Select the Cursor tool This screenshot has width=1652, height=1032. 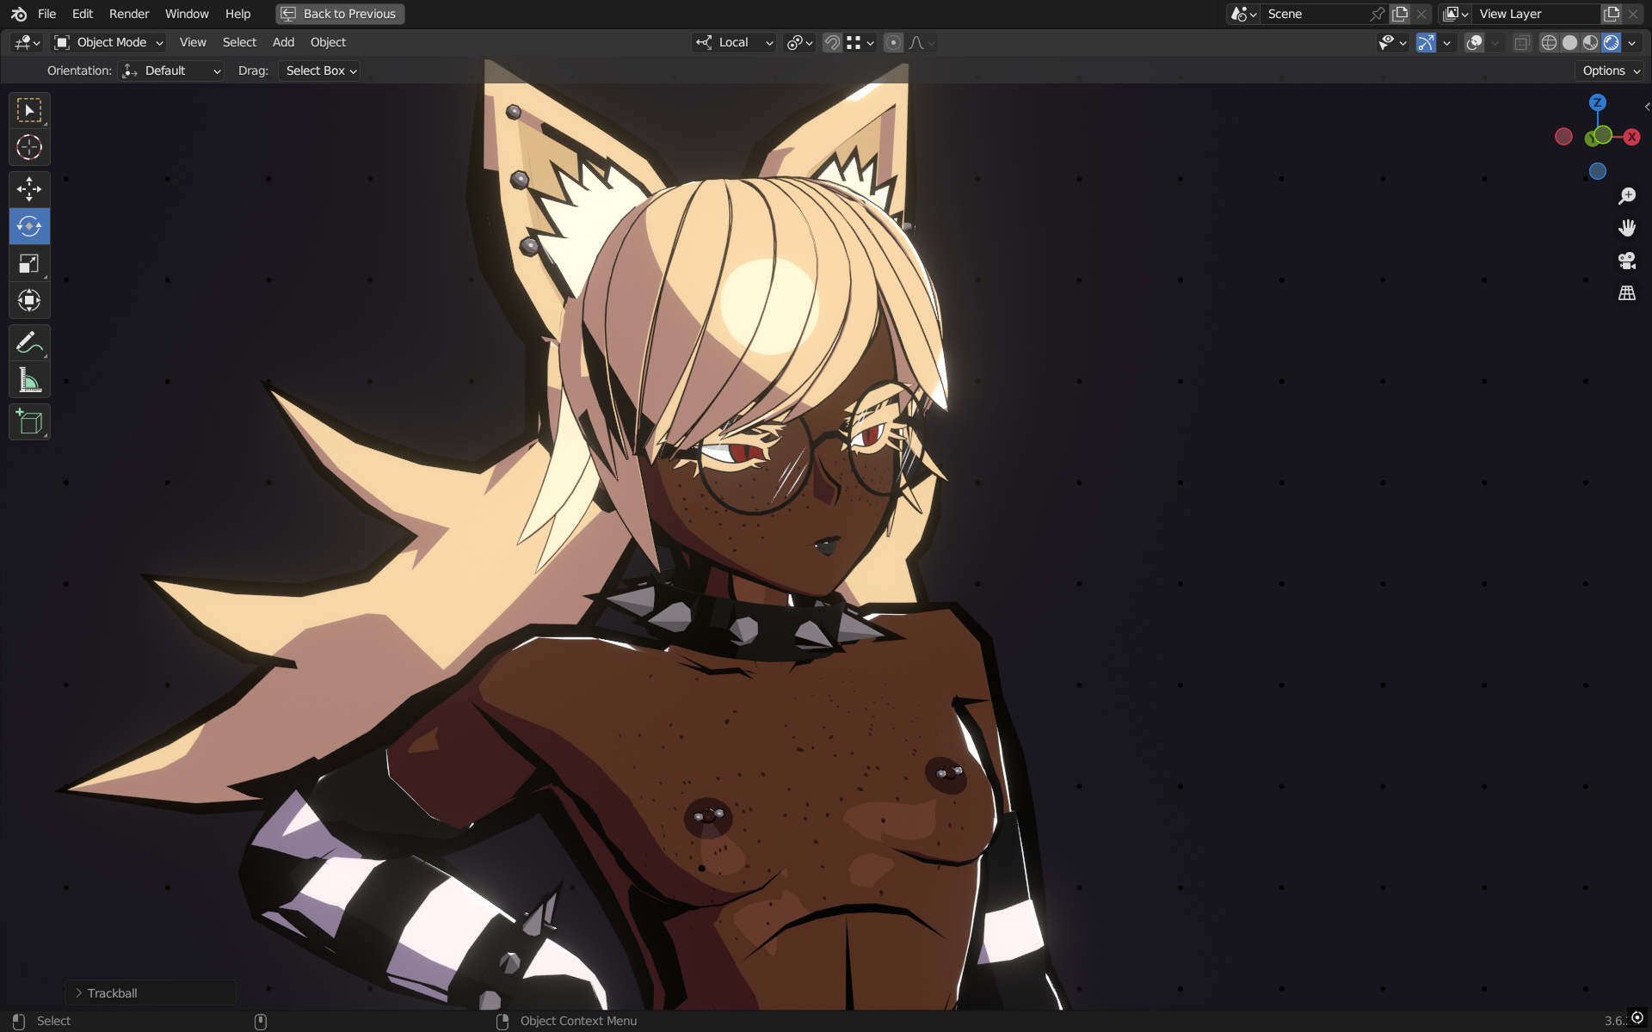29,148
